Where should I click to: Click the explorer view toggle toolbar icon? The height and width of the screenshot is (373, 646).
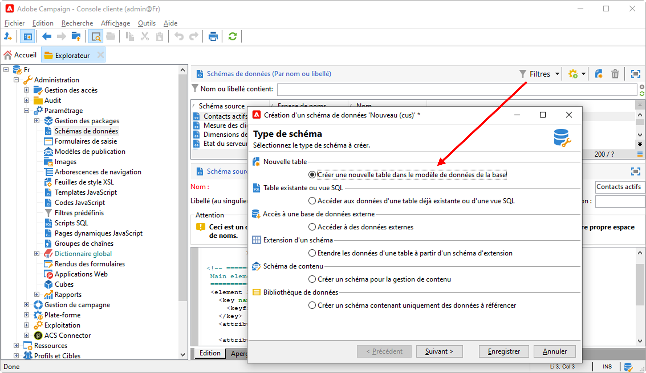point(28,37)
